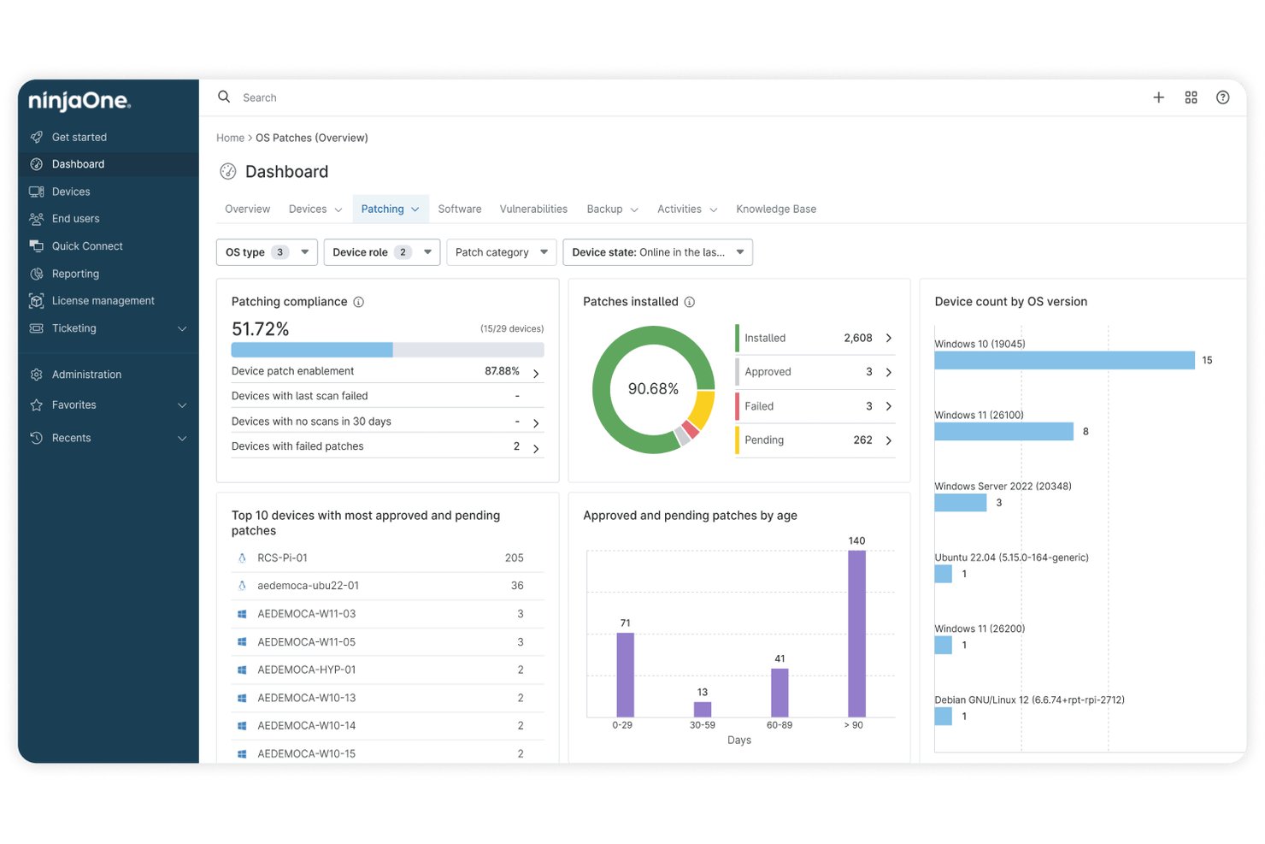Open Pending patches 262 row

pyautogui.click(x=815, y=440)
